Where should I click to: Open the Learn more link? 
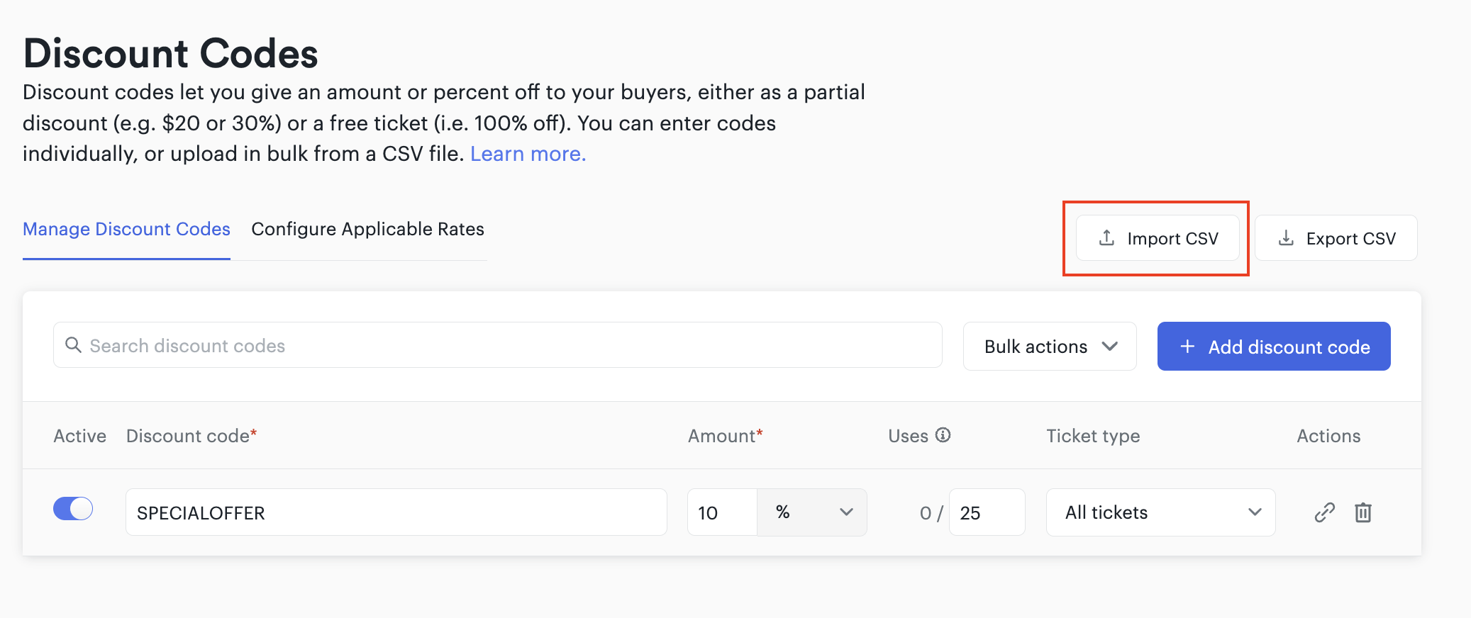(x=528, y=154)
